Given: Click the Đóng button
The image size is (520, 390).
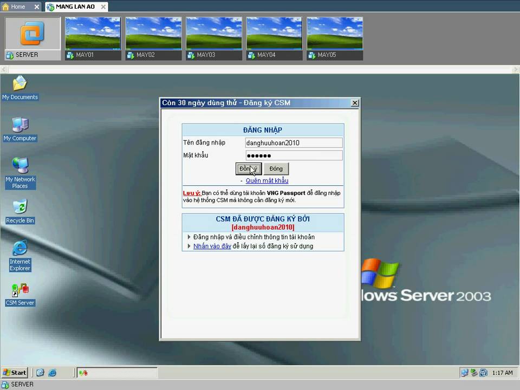Looking at the screenshot, I should 276,169.
